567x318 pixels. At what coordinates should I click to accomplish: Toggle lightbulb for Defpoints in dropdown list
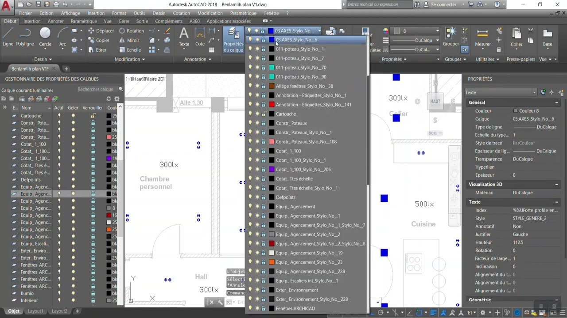click(x=250, y=197)
